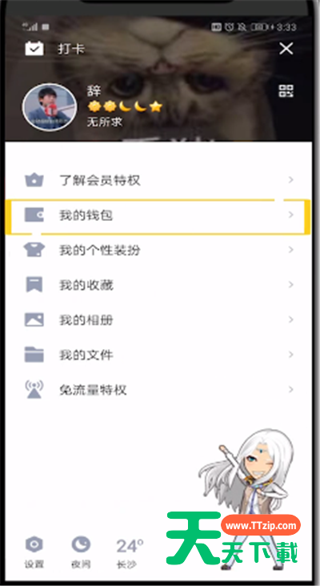Tap the level stars and moons row
Image resolution: width=320 pixels, height=586 pixels.
click(x=125, y=107)
